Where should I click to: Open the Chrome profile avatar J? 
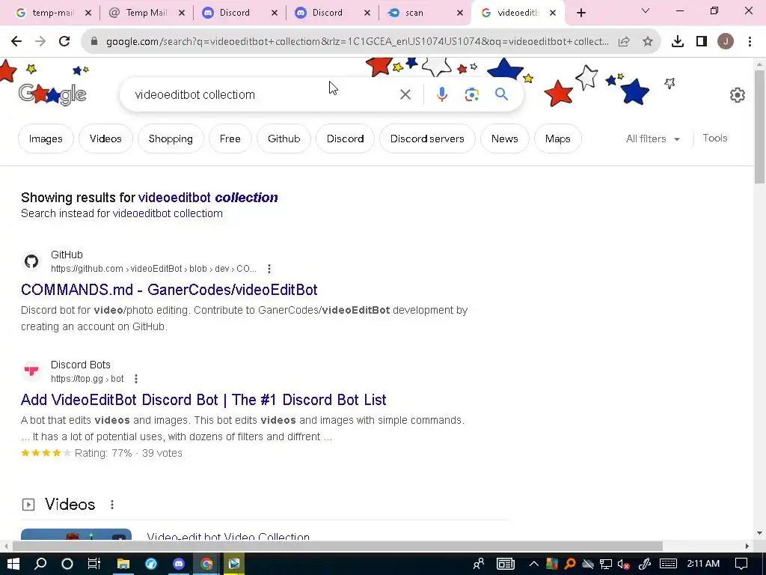[x=725, y=42]
